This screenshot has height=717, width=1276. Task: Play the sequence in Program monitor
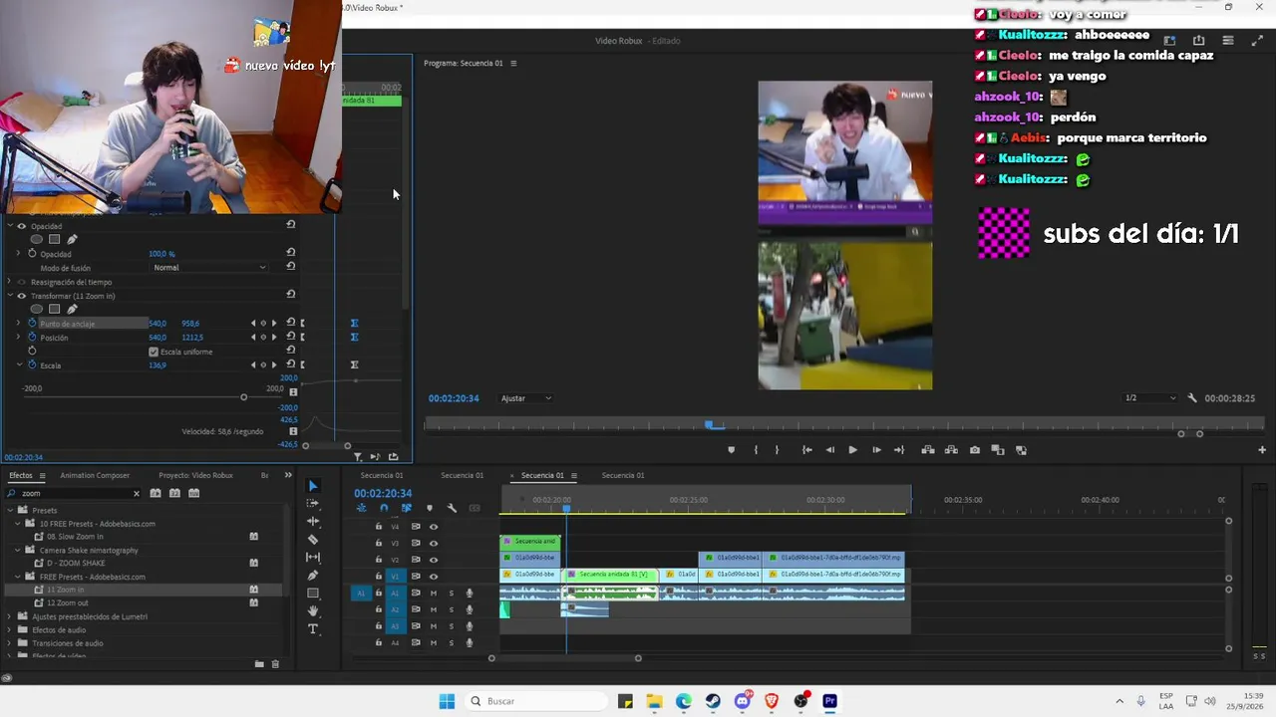coord(852,450)
